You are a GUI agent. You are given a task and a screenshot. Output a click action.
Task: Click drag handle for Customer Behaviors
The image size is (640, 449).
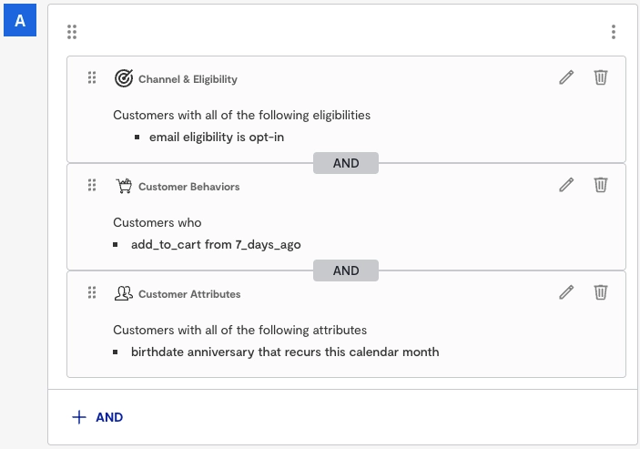(92, 186)
